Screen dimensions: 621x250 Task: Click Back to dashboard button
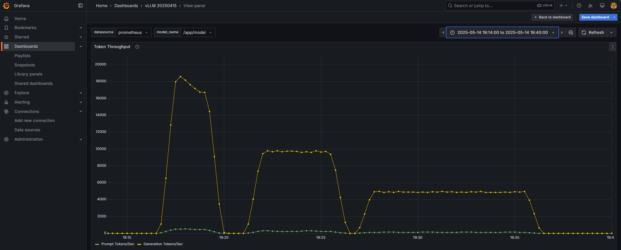(x=553, y=17)
